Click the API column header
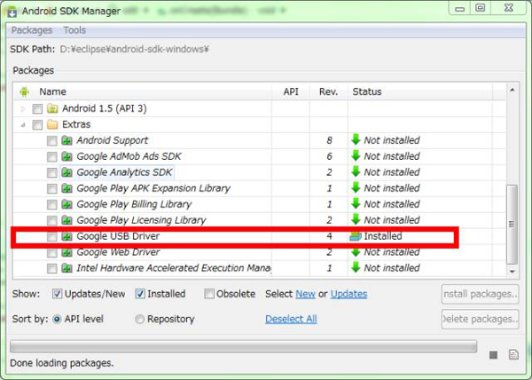 291,91
